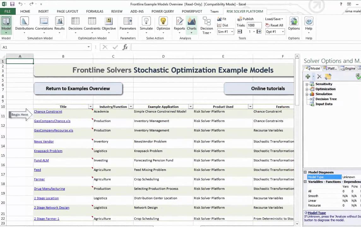Image resolution: width=361 pixels, height=227 pixels.
Task: Switch to the Platform tab in Solver pane
Action: point(330,68)
